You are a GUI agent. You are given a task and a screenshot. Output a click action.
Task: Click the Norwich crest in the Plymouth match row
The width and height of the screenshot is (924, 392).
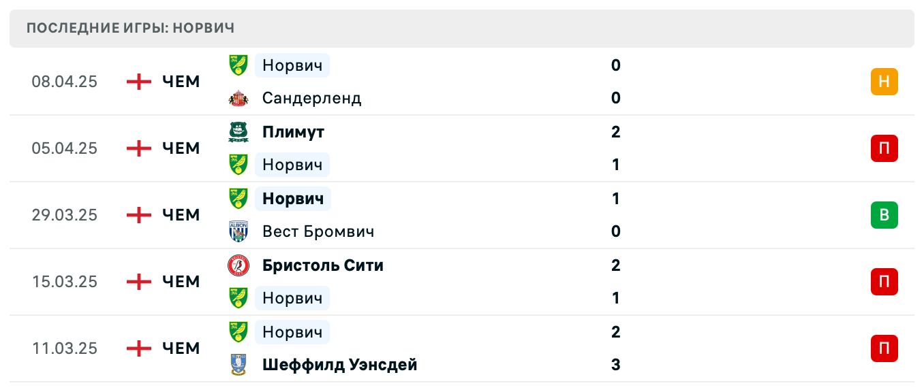tap(238, 165)
